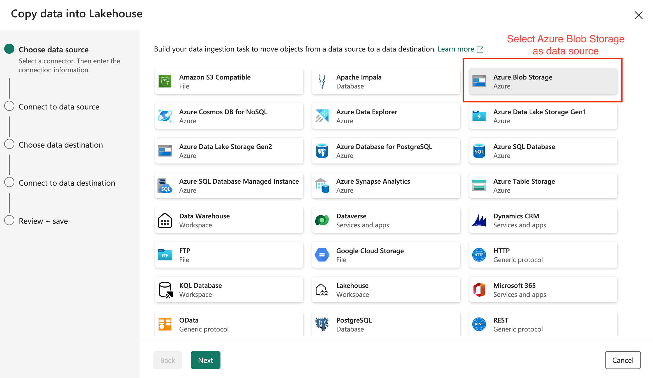Click the Azure Cosmos DB for NoSQL icon
The width and height of the screenshot is (653, 378).
point(165,116)
